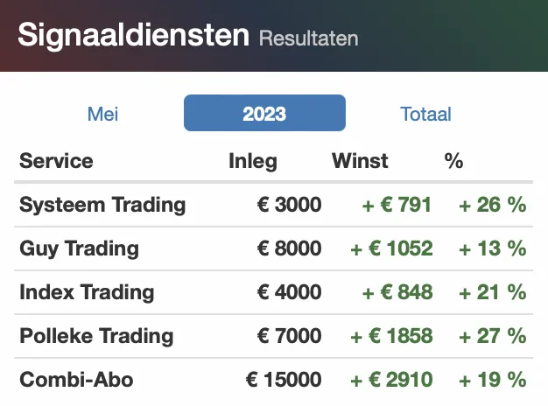This screenshot has width=548, height=406.
Task: Click the + € 791 profit value
Action: [397, 205]
